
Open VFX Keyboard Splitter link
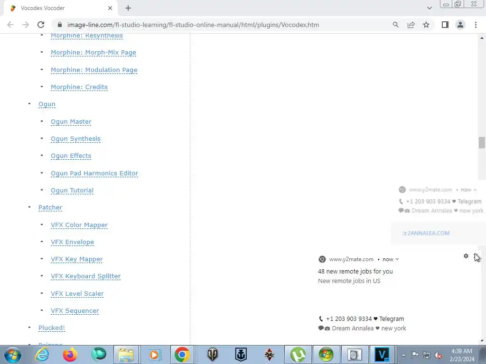click(x=85, y=276)
